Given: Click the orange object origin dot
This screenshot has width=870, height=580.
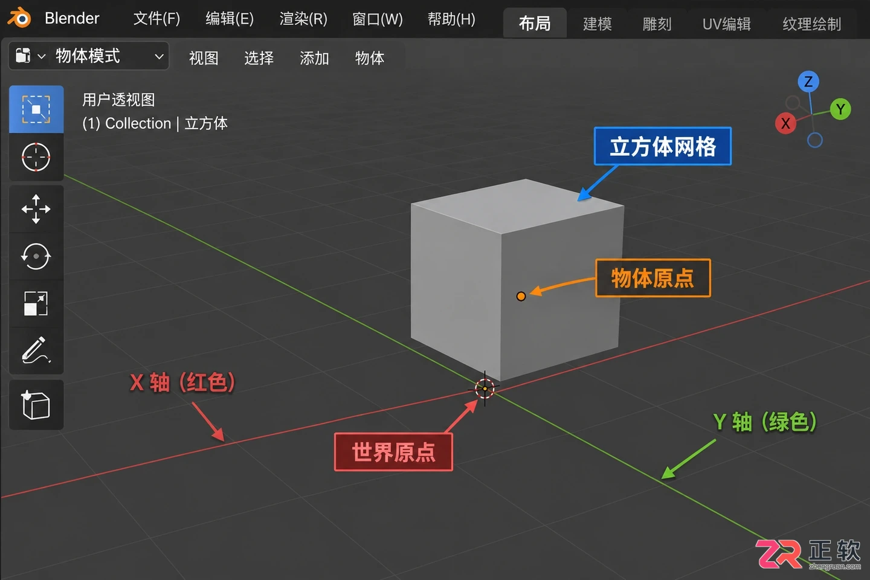Looking at the screenshot, I should [521, 296].
